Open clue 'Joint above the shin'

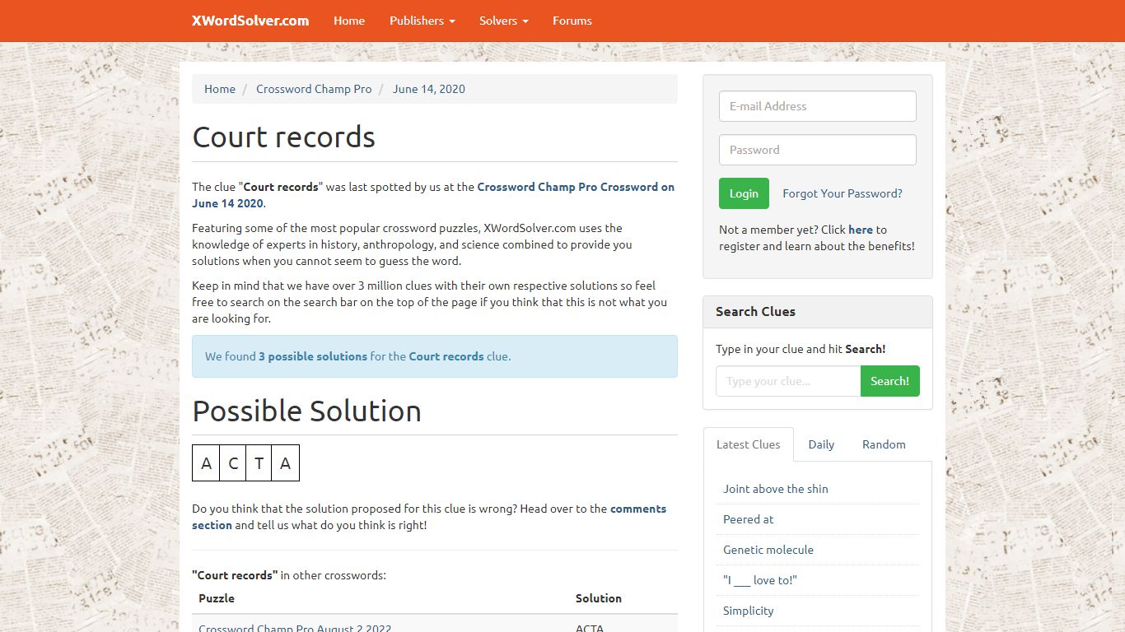pos(776,489)
